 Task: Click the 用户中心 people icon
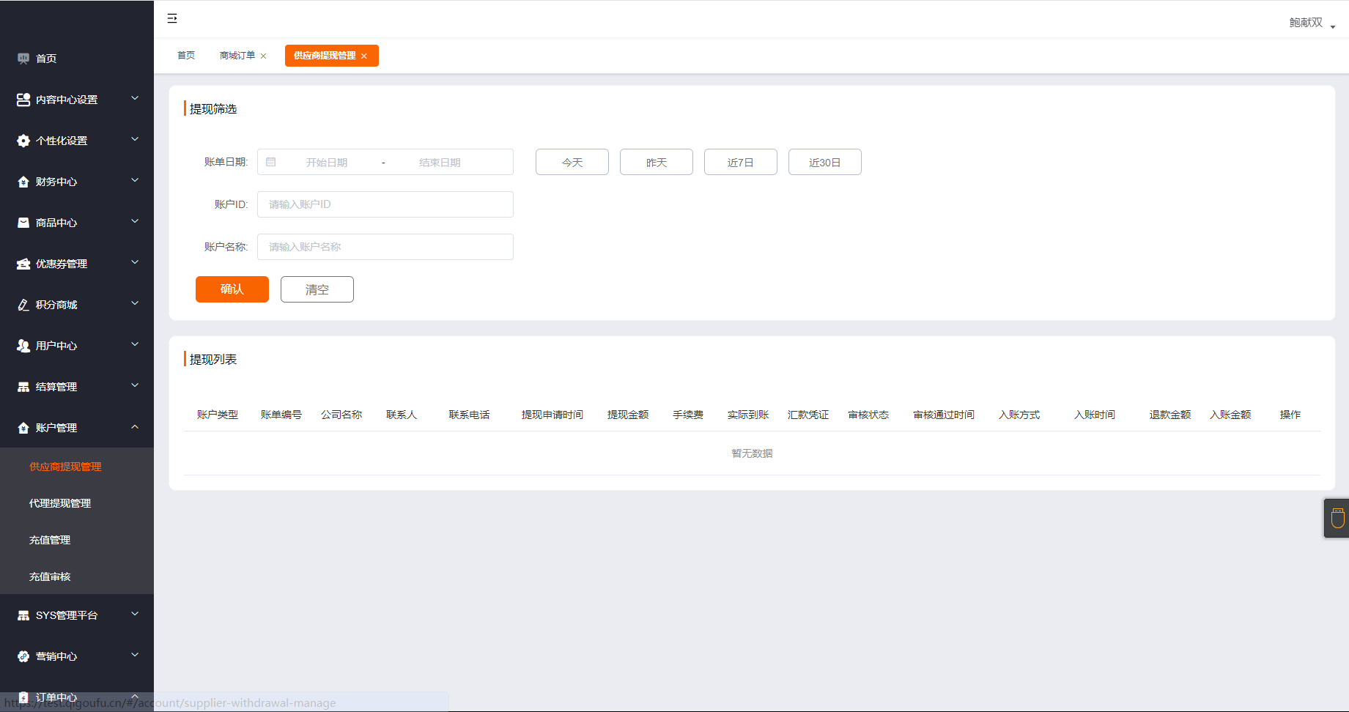[x=23, y=346]
